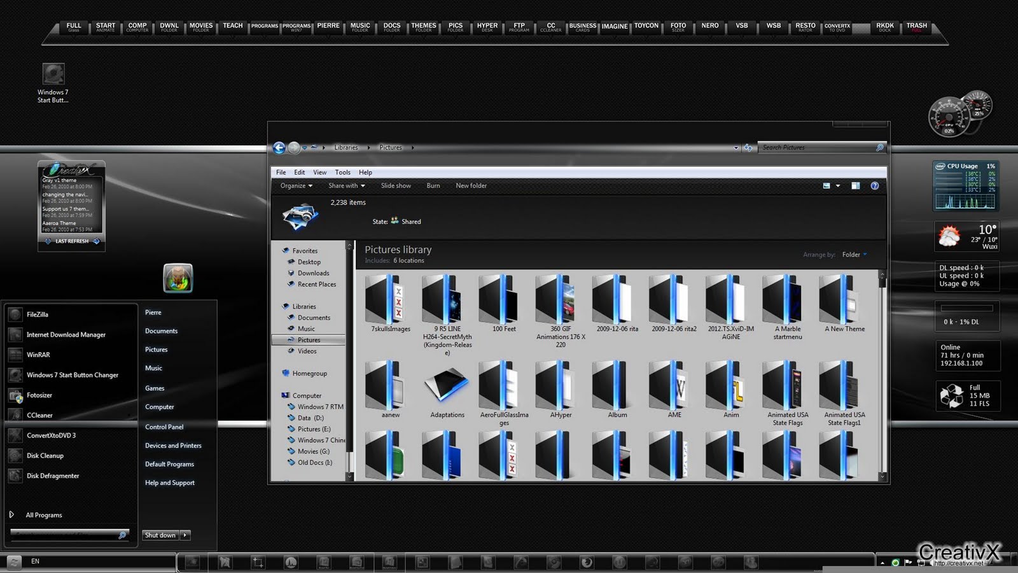Open Default Programs in Start menu
The image size is (1018, 573).
coord(169,464)
